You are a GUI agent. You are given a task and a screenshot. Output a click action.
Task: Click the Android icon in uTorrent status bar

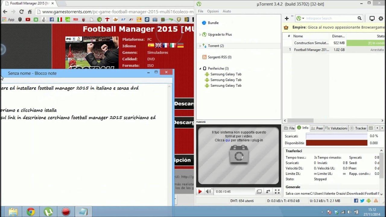(369, 201)
